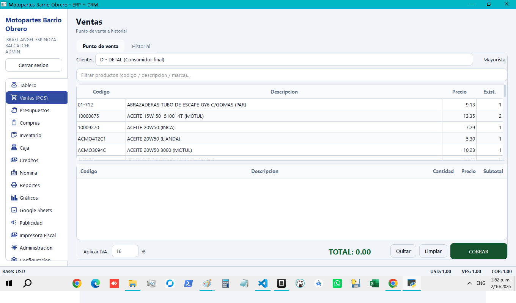Switch to the Historial tab
The width and height of the screenshot is (516, 303).
click(x=141, y=46)
